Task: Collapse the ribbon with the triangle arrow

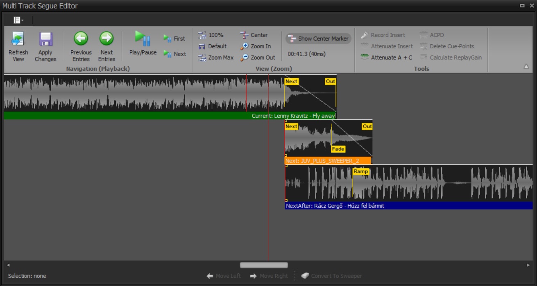Action: 526,67
